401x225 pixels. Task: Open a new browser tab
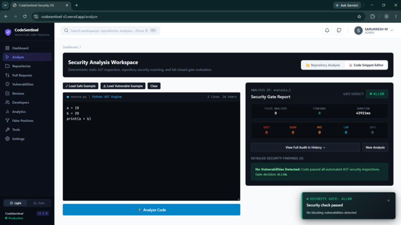pos(77,5)
